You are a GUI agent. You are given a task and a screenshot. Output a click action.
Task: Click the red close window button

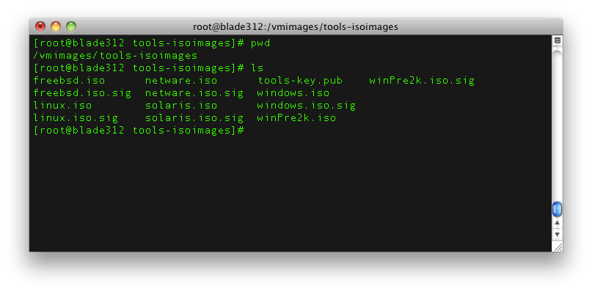40,26
